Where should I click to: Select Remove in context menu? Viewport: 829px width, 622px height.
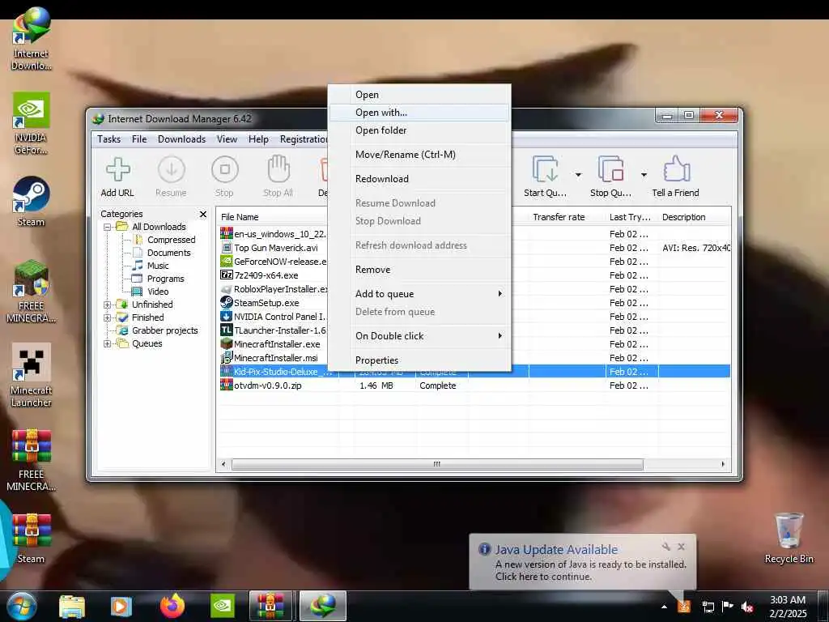pyautogui.click(x=420, y=270)
